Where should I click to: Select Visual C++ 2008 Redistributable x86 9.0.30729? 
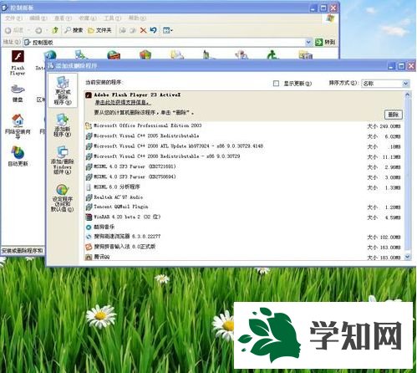(x=243, y=156)
